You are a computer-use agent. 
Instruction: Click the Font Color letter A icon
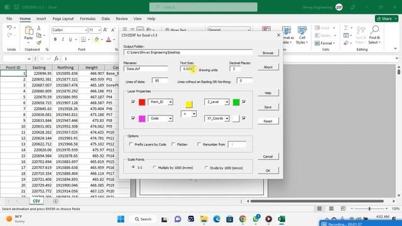point(109,40)
